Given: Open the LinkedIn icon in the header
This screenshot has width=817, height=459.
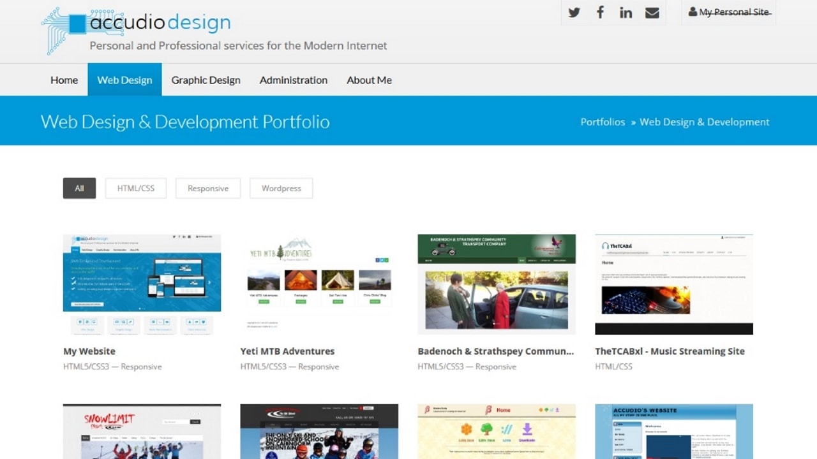Looking at the screenshot, I should pos(626,12).
